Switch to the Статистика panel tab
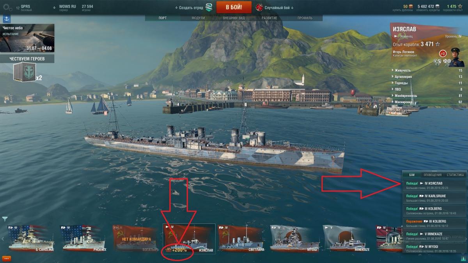This screenshot has height=263, width=468. pyautogui.click(x=455, y=175)
